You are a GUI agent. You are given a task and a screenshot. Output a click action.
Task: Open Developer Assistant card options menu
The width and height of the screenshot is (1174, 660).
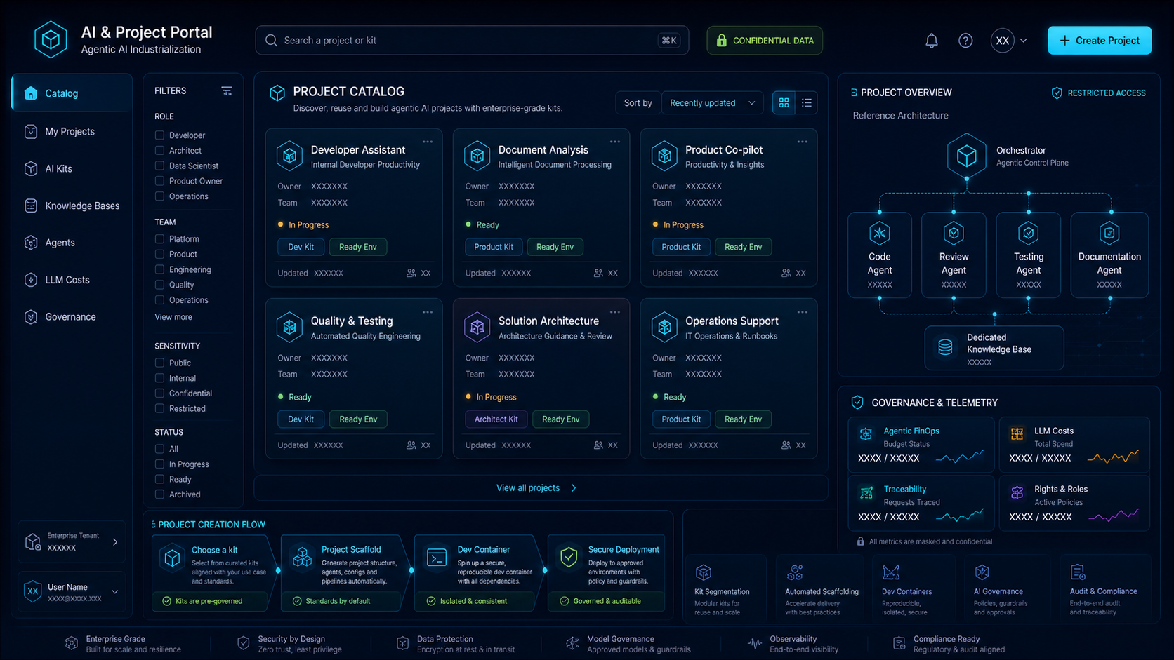[x=428, y=142]
